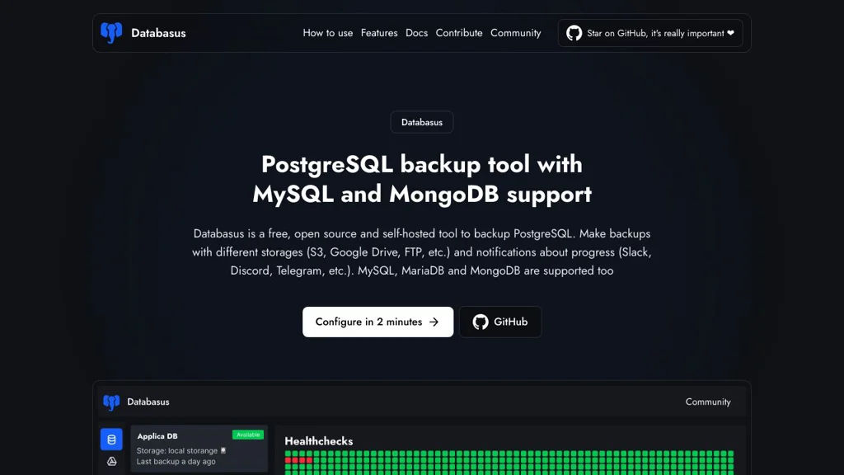Click 'Storage: local storange' text

tap(177, 451)
